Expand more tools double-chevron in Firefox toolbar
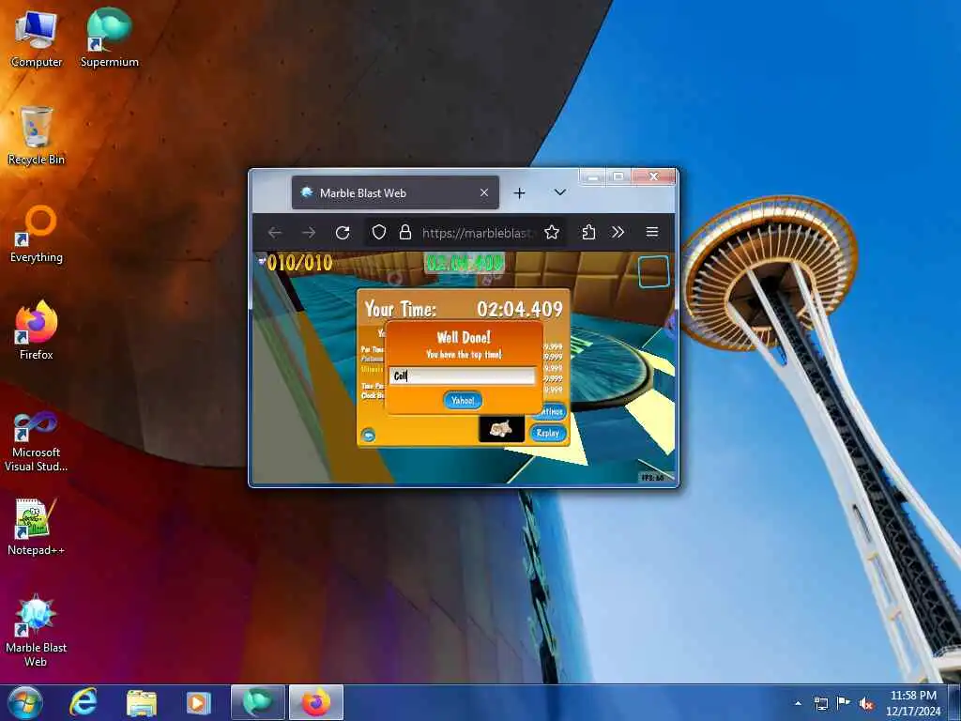This screenshot has height=721, width=961. 618,233
